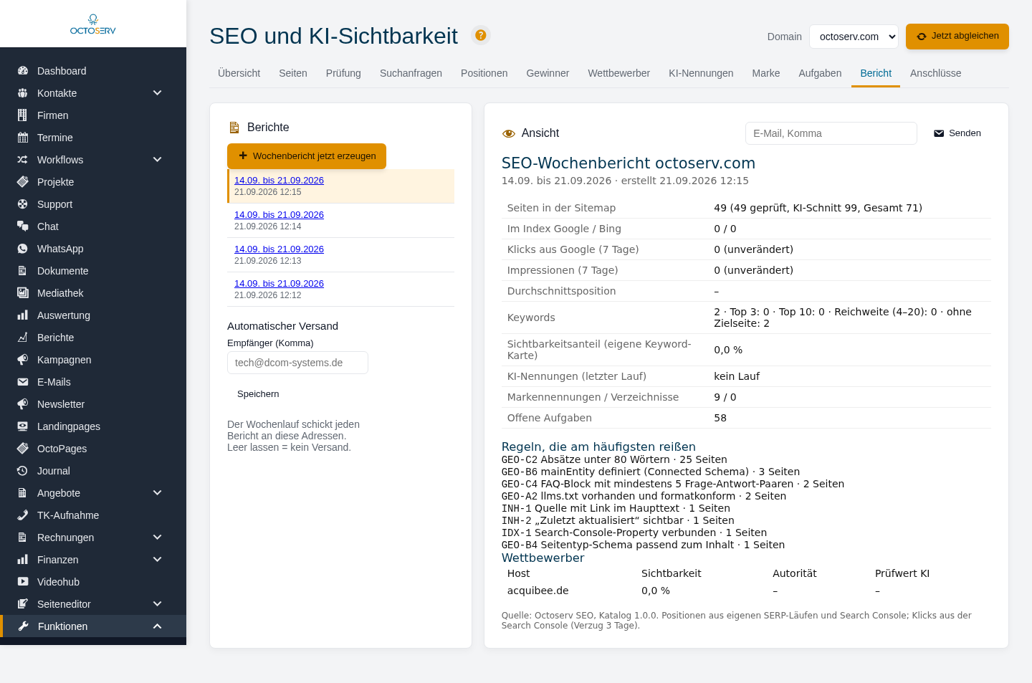Screen dimensions: 1032x683
Task: Switch to the Übersicht tab
Action: (x=239, y=73)
